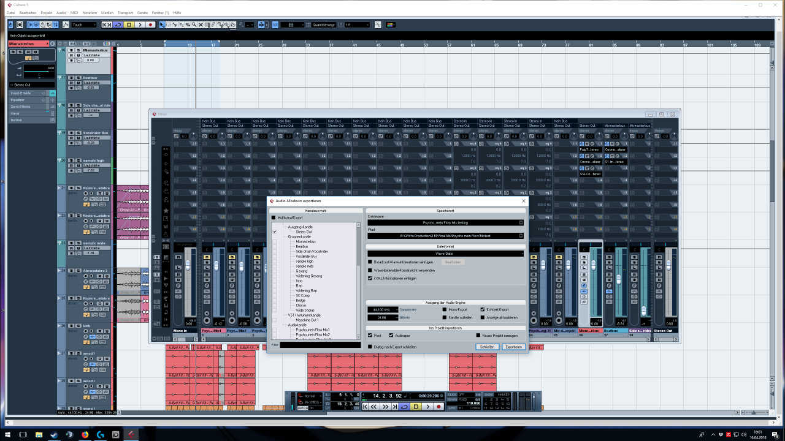This screenshot has width=785, height=441.
Task: Enable the Kanäle aufteilen checkbox
Action: pyautogui.click(x=445, y=317)
